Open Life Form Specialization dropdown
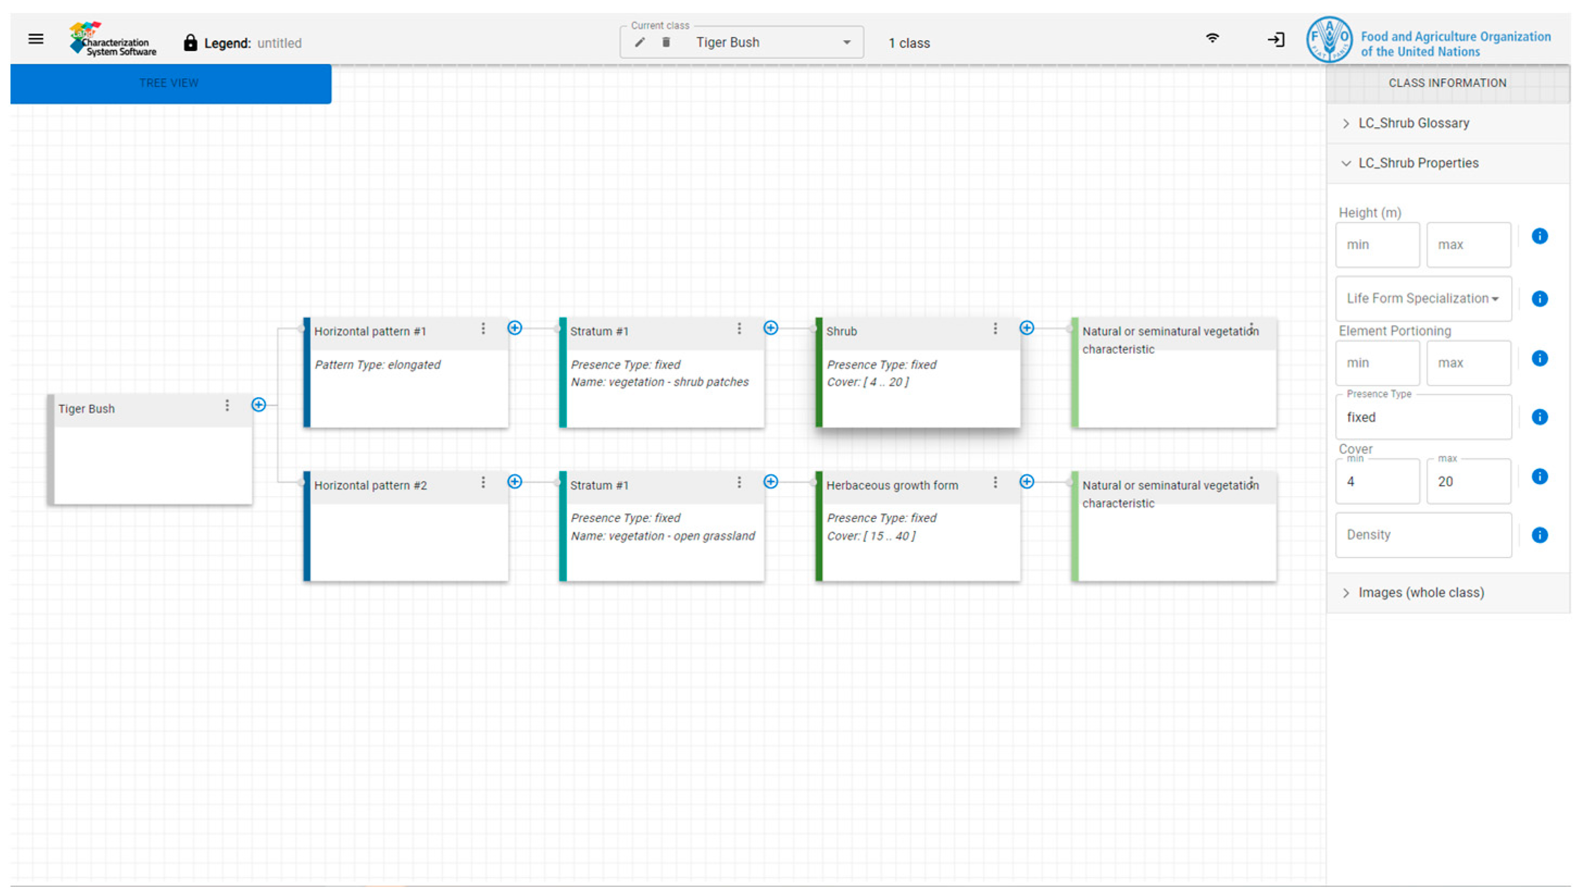Viewport: 1579px width, 896px height. (1422, 298)
